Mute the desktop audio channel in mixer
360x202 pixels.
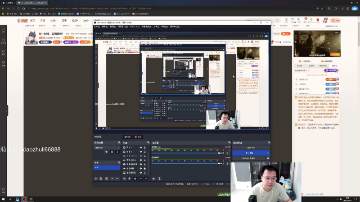pyautogui.click(x=222, y=153)
